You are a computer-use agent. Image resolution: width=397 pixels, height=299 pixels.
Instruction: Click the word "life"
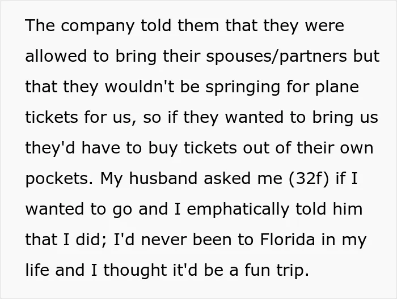pos(37,270)
